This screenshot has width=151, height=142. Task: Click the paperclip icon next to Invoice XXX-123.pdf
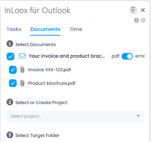point(22,70)
